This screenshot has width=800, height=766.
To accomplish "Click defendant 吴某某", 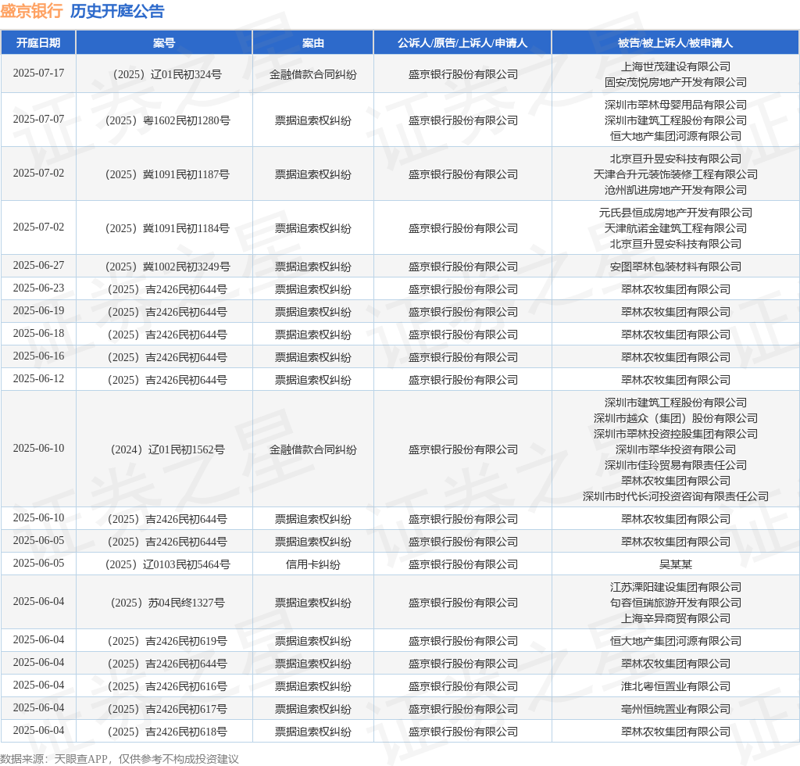I will tap(676, 564).
